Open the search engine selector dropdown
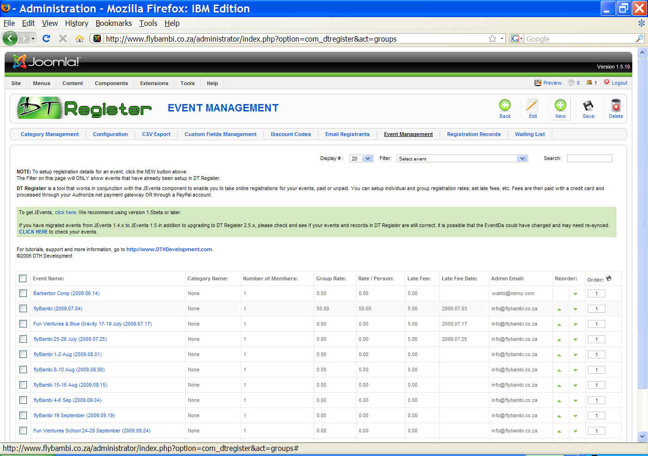648x456 pixels. pyautogui.click(x=517, y=39)
